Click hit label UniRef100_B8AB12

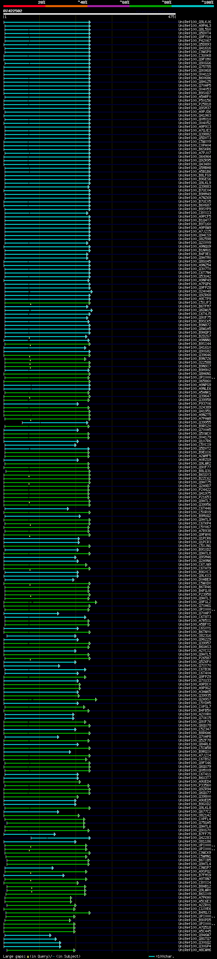point(195,886)
